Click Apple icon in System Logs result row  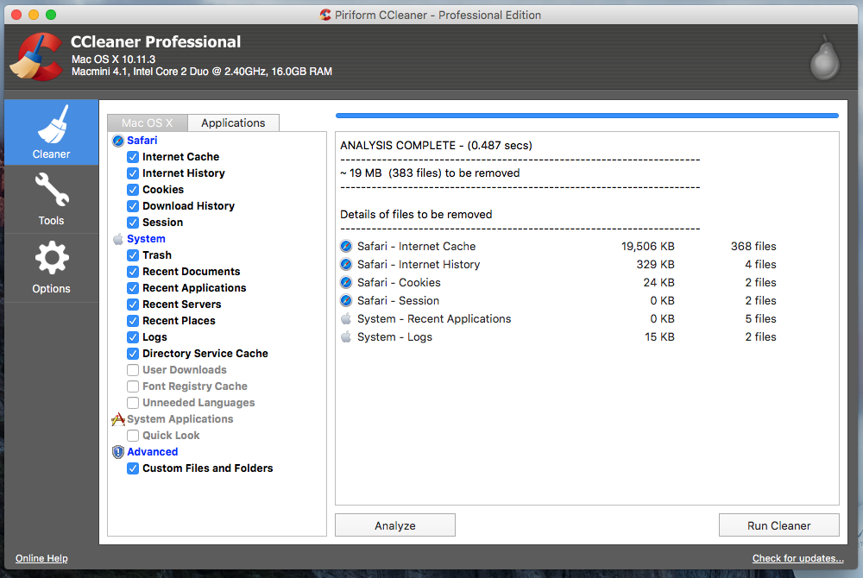tap(346, 336)
